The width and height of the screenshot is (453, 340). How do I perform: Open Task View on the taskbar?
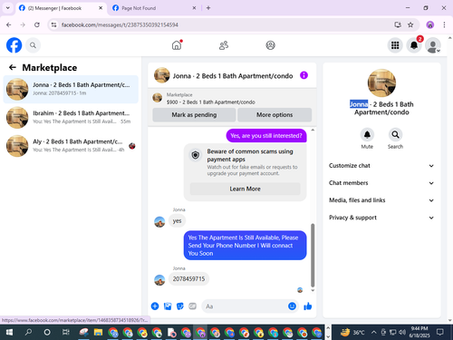(65, 333)
